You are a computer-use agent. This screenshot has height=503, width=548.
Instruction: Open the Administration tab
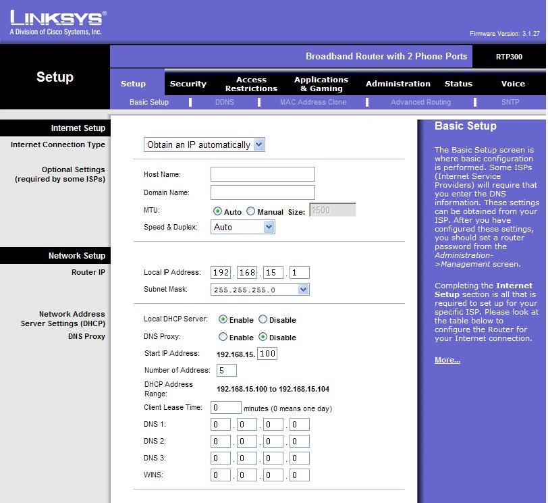point(398,84)
